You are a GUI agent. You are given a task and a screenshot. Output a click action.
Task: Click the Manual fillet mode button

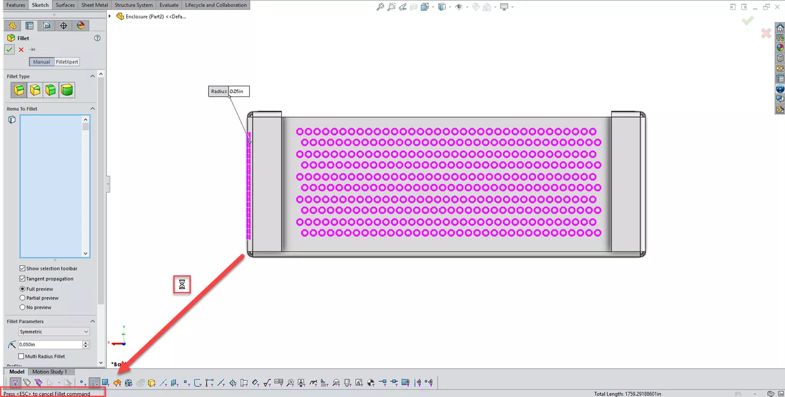coord(41,62)
